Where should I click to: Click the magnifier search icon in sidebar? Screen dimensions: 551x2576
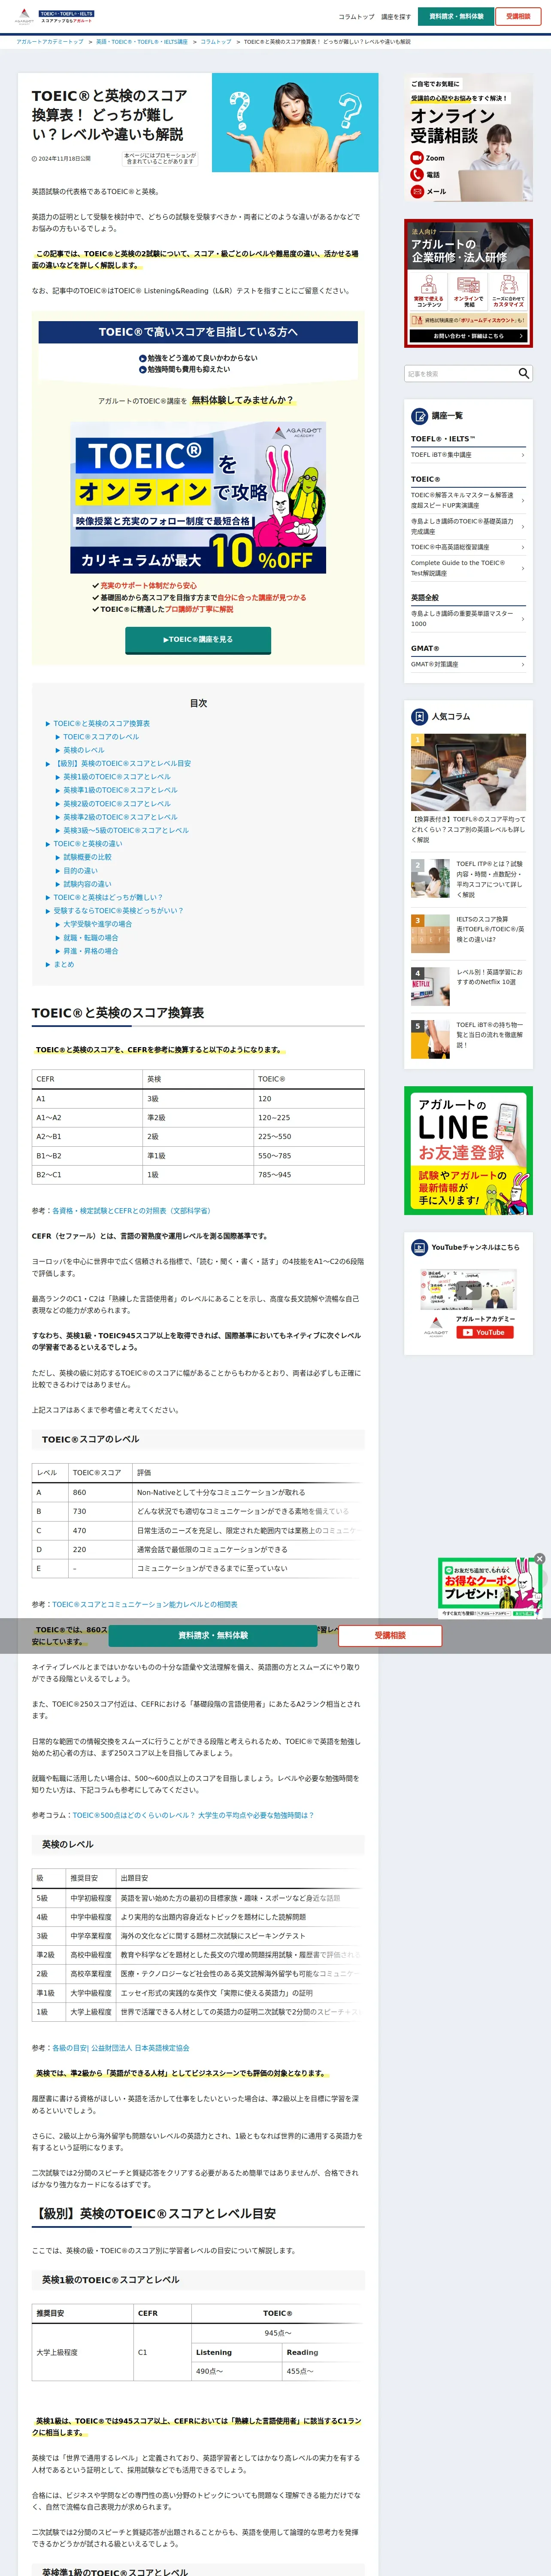[x=523, y=373]
